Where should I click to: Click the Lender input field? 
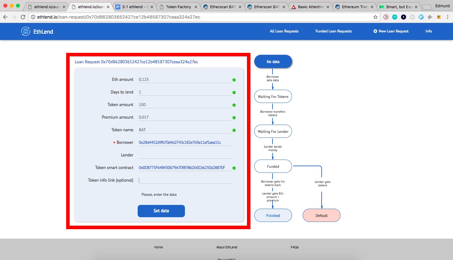point(185,155)
